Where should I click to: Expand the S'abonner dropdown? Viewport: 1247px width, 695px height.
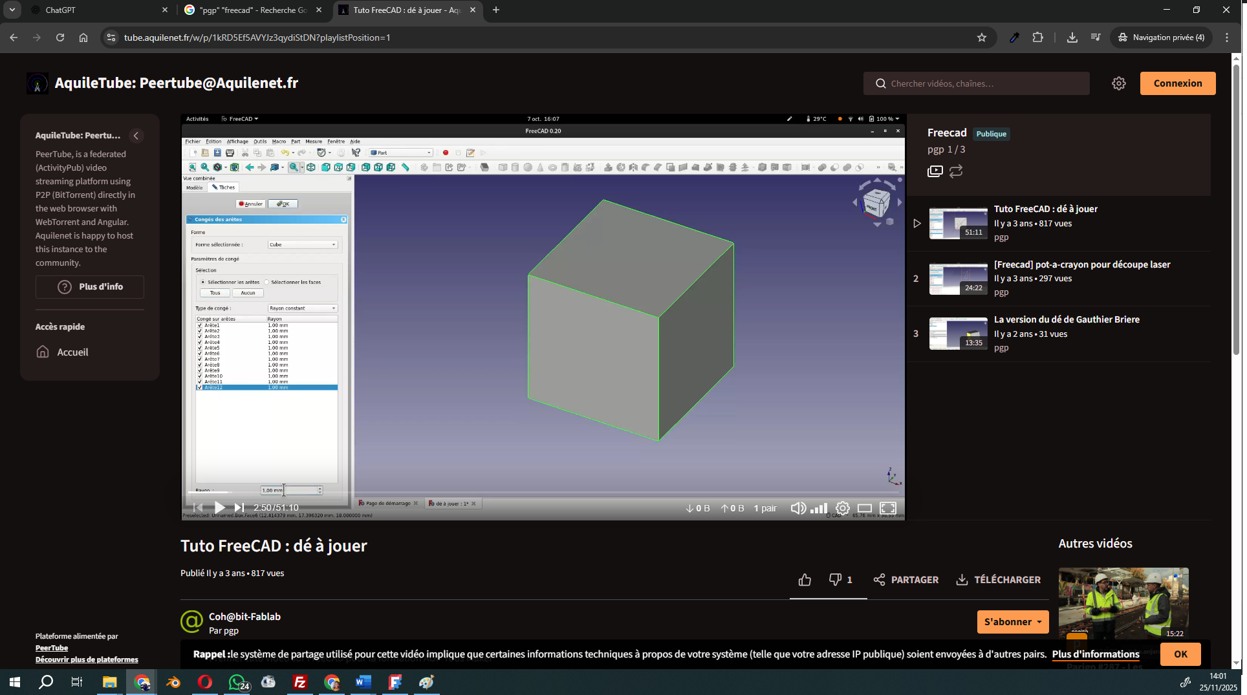(1039, 622)
